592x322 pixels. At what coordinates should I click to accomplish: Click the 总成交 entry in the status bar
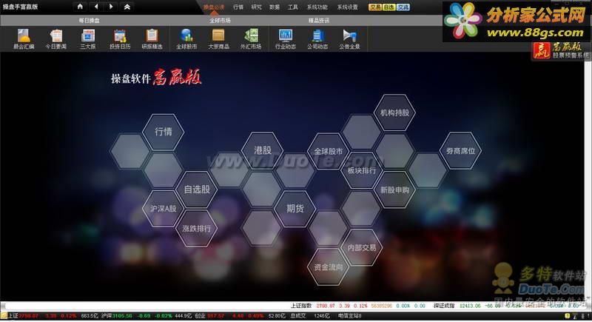coord(298,315)
